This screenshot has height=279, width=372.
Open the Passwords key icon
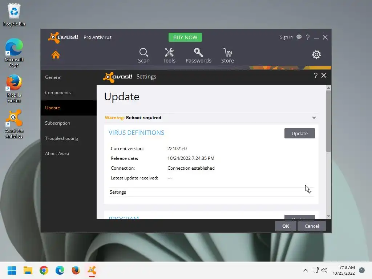(x=198, y=56)
